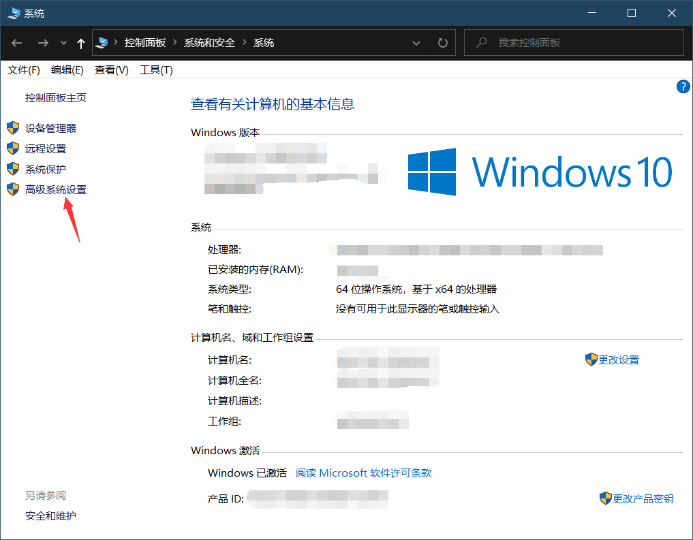Screen dimensions: 693x540
Task: Click the shield icon beside 高级系统设置
Action: (x=13, y=189)
